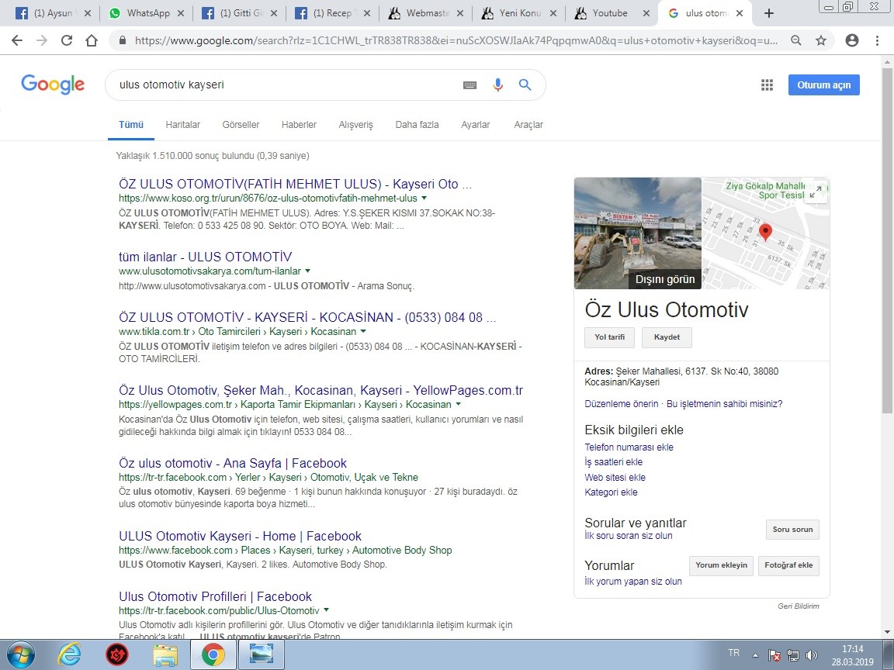Expand the facebook.com/public/Ulus-Otomotiv dropdown arrow
Viewport: 894px width, 670px height.
pos(326,610)
